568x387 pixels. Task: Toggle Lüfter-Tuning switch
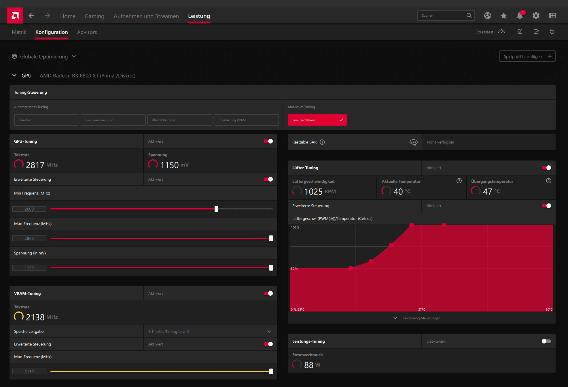546,168
